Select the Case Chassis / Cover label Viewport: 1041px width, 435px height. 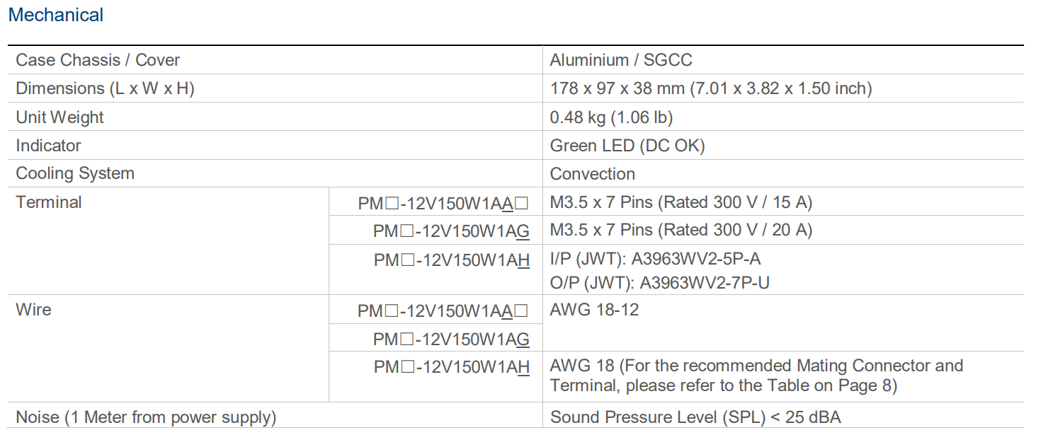coord(98,60)
